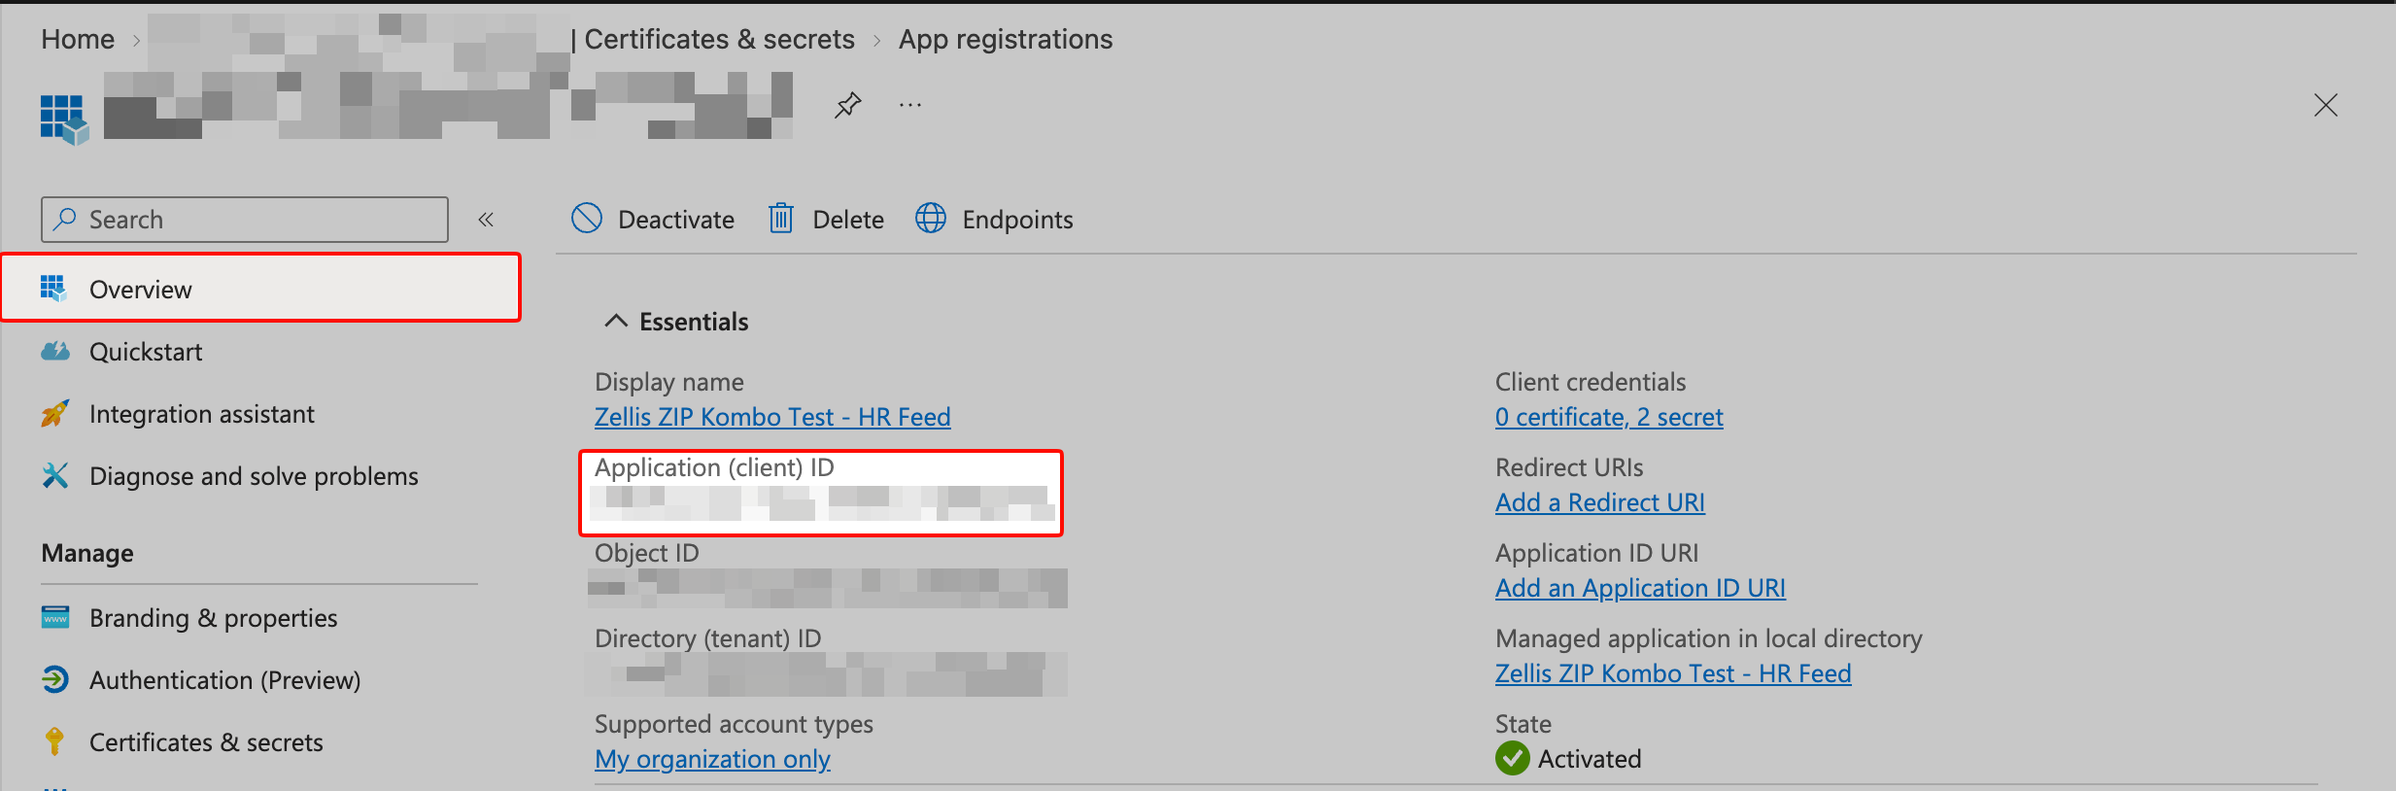The image size is (2396, 791).
Task: Click the Manage section heading
Action: pyautogui.click(x=87, y=553)
